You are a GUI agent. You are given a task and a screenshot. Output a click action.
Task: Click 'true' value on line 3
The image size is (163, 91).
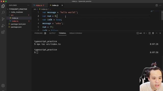[58, 20]
